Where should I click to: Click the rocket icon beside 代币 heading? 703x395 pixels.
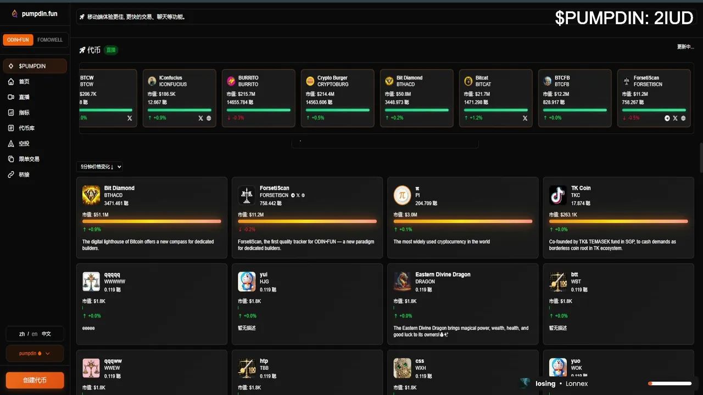(x=82, y=50)
